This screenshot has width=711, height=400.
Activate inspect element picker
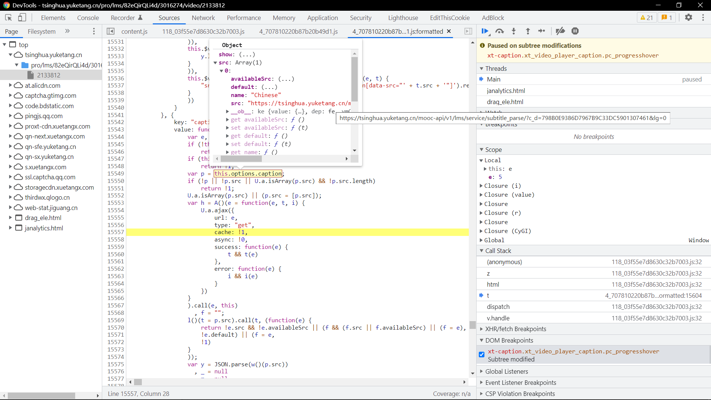(x=9, y=17)
